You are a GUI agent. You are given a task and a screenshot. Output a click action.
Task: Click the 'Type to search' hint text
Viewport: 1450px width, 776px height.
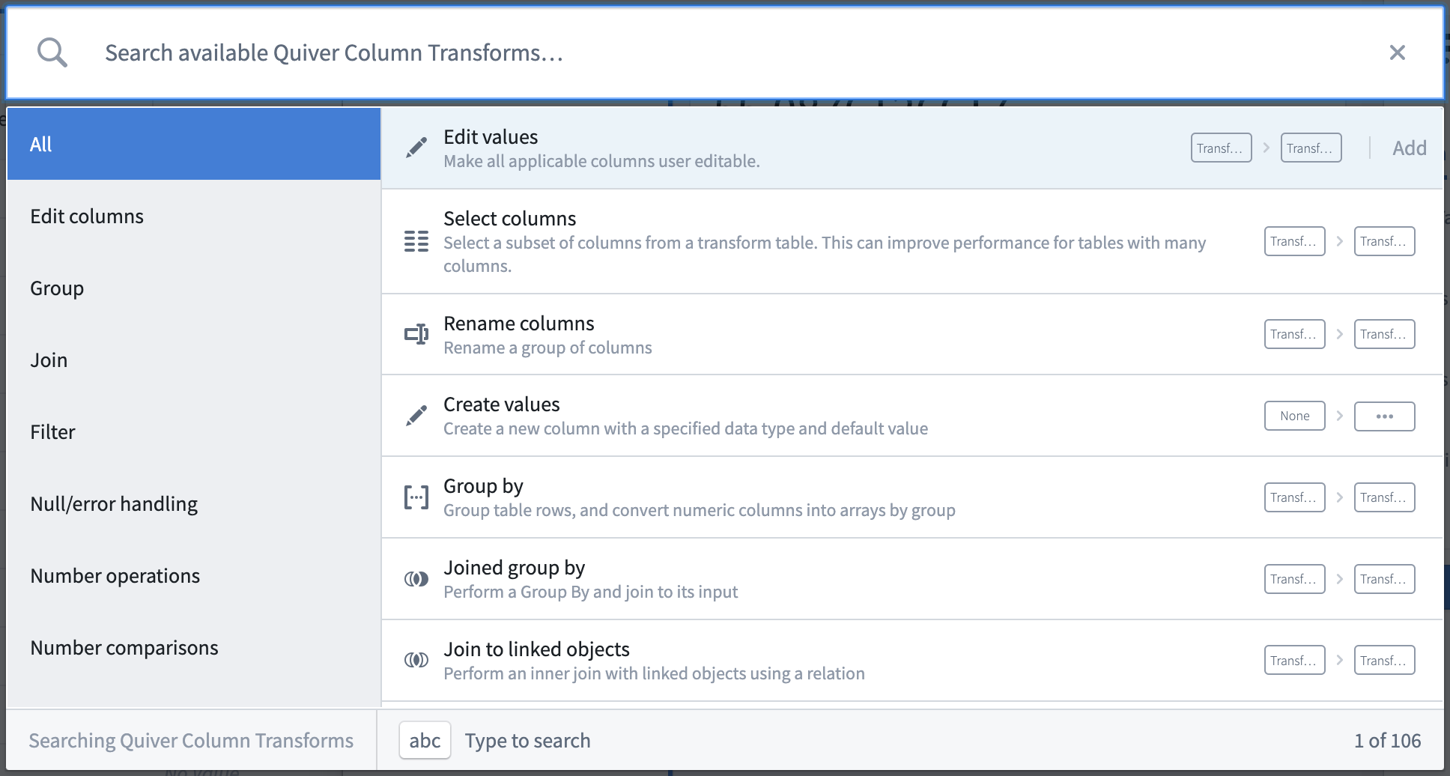pyautogui.click(x=527, y=740)
